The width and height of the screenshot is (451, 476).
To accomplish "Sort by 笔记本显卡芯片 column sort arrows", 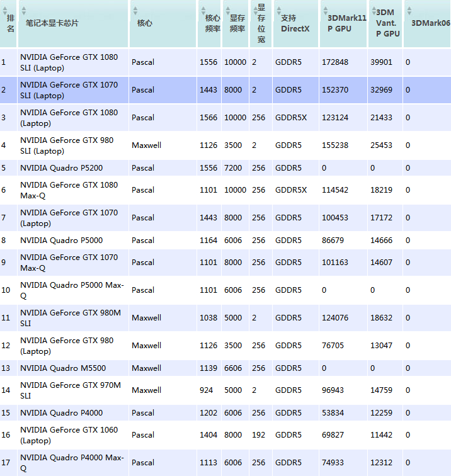I will click(x=24, y=11).
